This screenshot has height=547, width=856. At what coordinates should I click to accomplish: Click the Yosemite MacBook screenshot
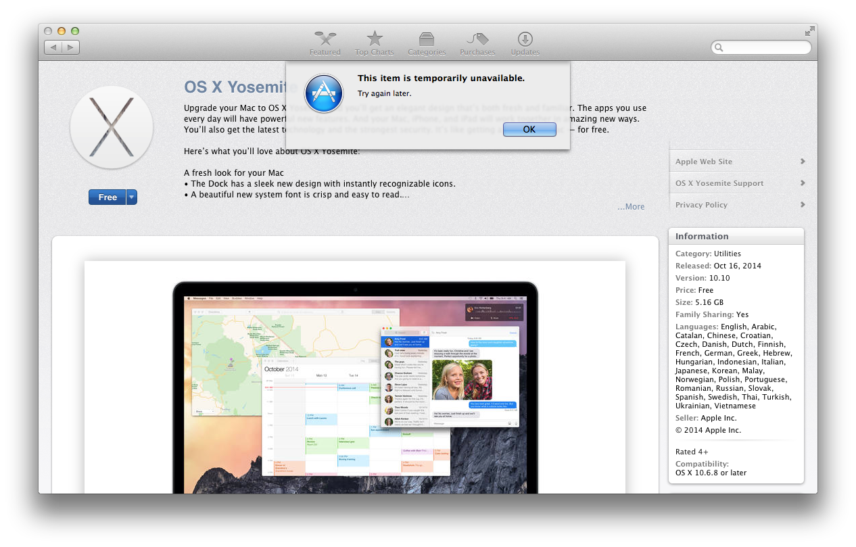(x=355, y=377)
